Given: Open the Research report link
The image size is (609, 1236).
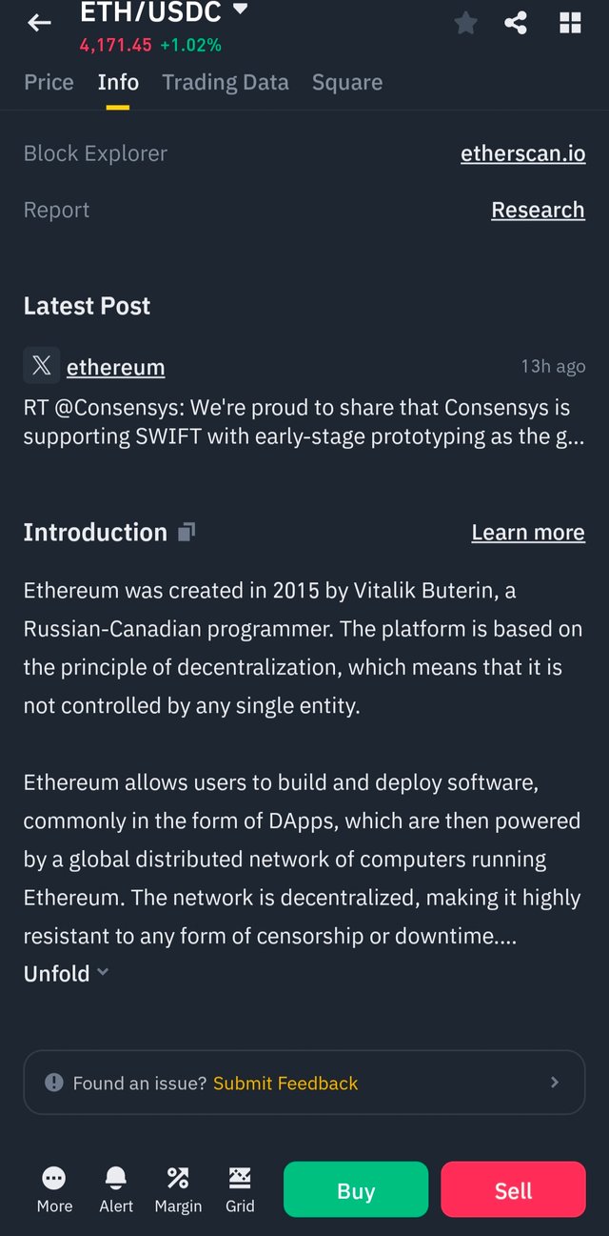Looking at the screenshot, I should click(538, 210).
